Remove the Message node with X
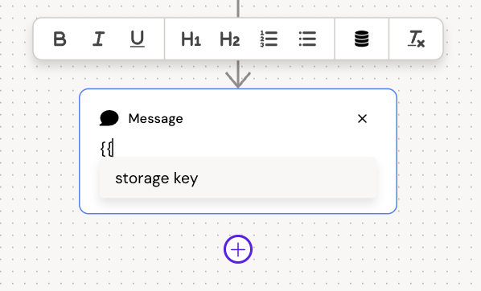The width and height of the screenshot is (481, 291). [x=362, y=119]
